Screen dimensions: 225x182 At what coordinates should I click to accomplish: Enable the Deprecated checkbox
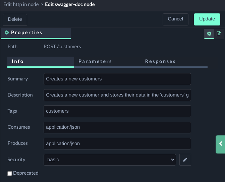[x=10, y=174]
